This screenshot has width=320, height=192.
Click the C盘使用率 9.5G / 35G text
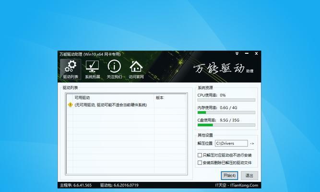tap(218, 120)
